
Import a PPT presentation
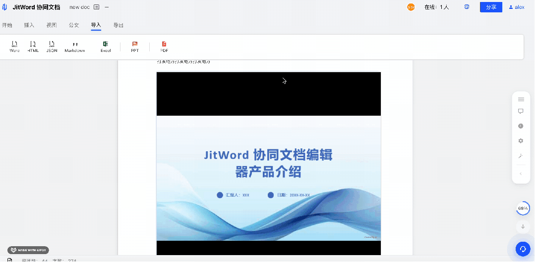pos(135,46)
